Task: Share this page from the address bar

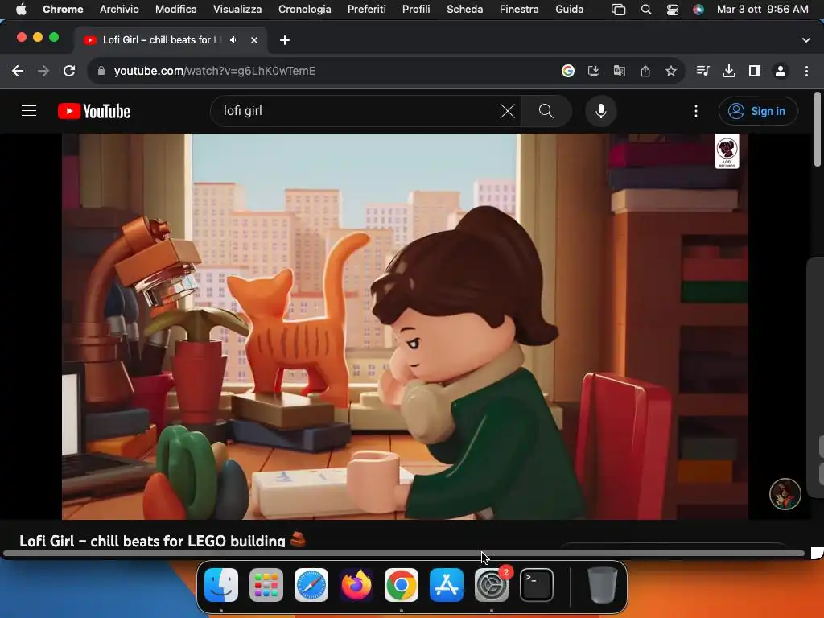Action: pyautogui.click(x=645, y=71)
